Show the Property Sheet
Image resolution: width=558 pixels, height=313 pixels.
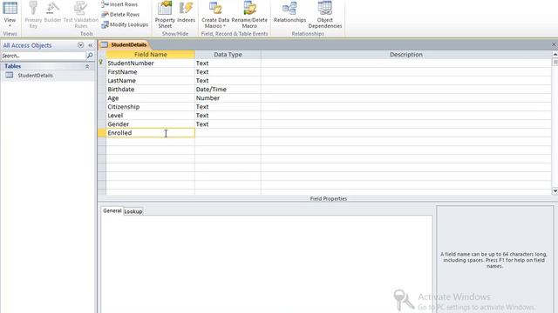165,15
